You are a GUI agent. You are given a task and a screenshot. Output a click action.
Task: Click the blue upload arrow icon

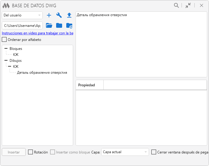pos(69,15)
